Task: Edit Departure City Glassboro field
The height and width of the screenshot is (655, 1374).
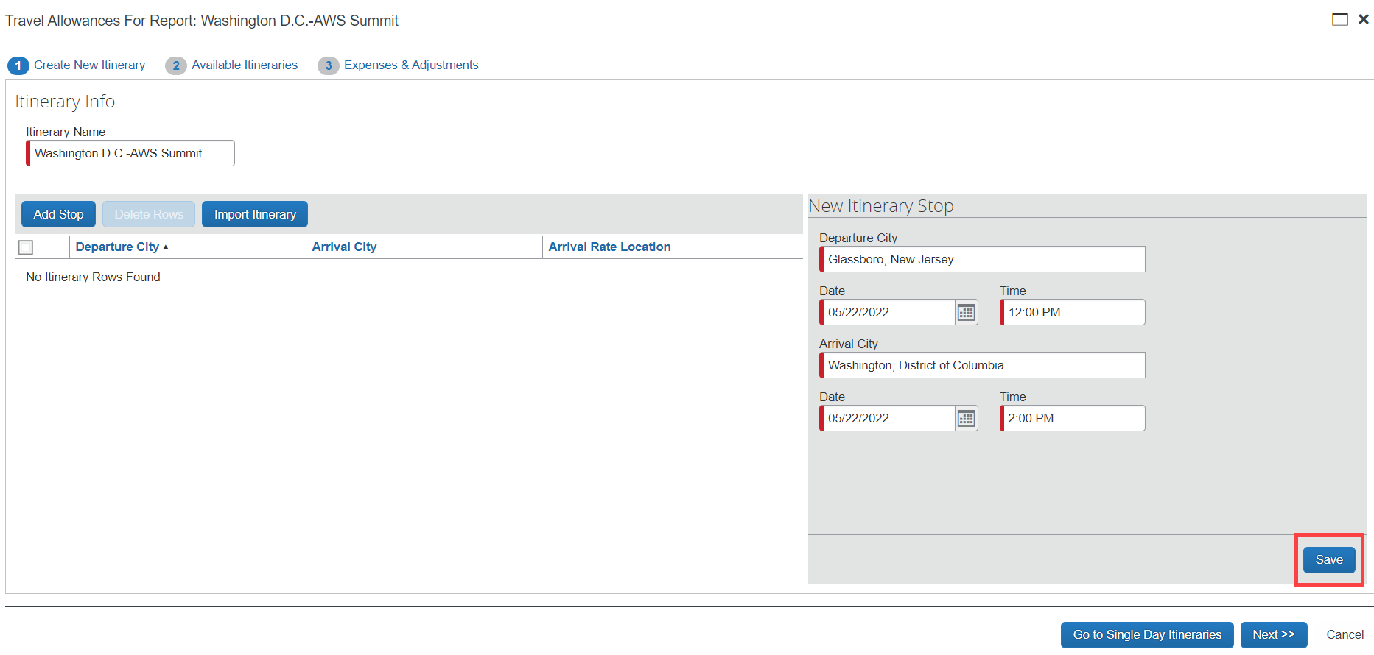Action: [x=982, y=259]
